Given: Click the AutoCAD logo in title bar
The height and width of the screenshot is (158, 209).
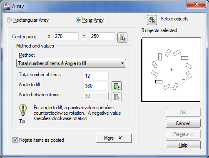Looking at the screenshot, I should pos(7,6).
